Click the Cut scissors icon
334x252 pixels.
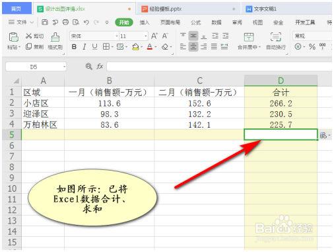pos(28,36)
